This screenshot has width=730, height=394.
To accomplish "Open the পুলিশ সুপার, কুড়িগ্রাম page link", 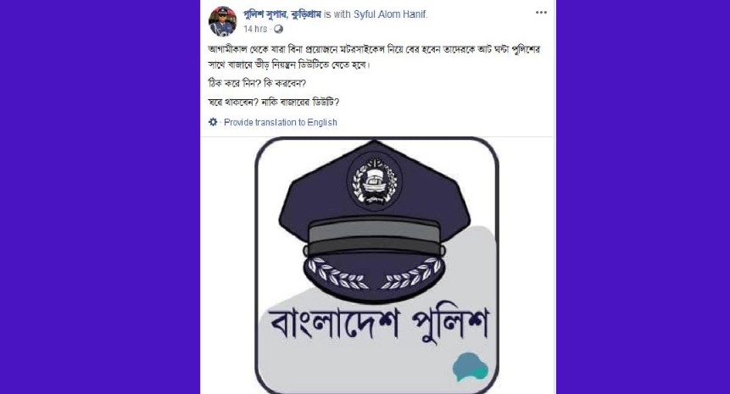I will coord(282,14).
